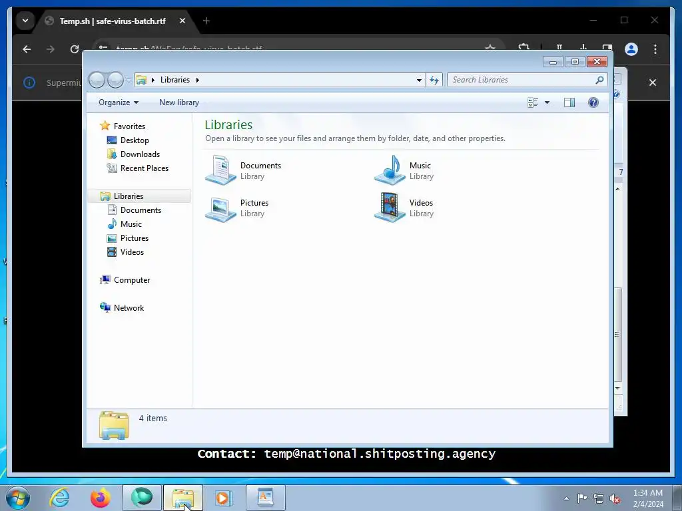Expand the arrow after Libraries breadcrumb
682x511 pixels.
[x=197, y=80]
